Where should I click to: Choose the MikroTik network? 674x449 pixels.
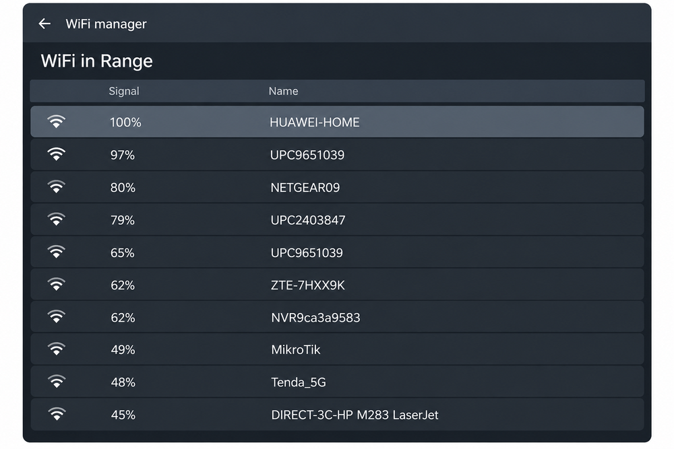(337, 349)
